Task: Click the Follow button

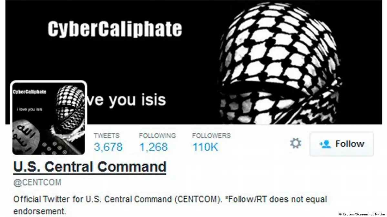Action: 341,144
